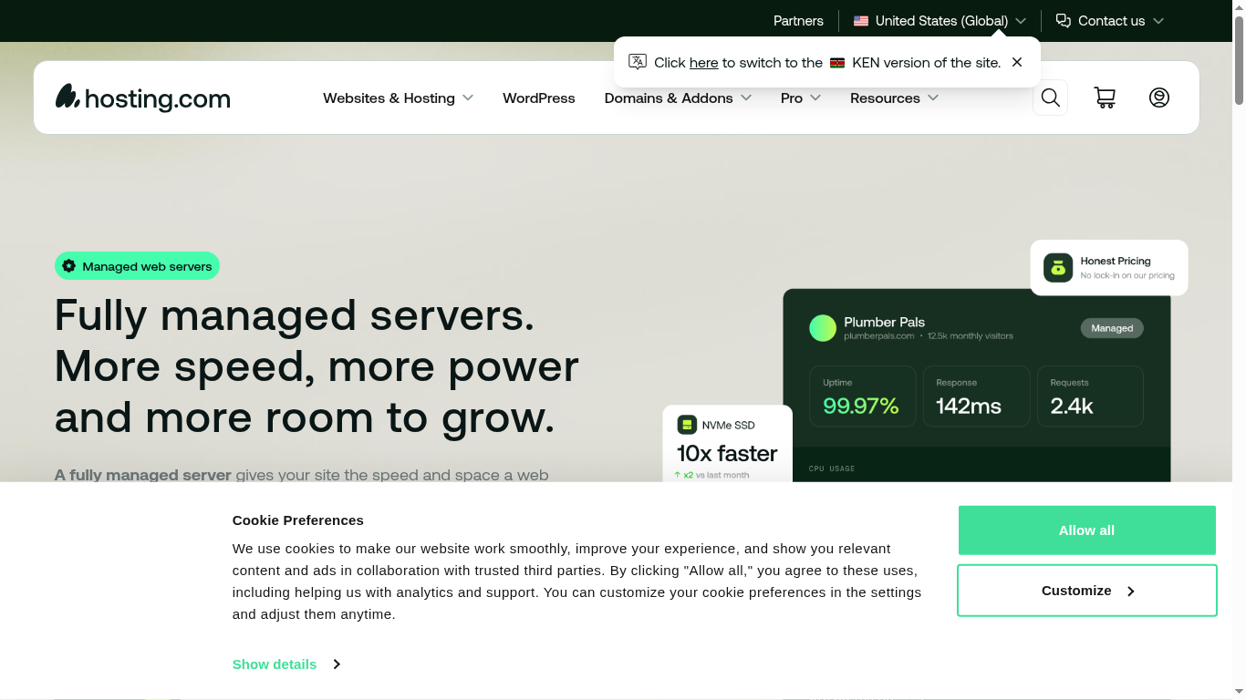1246x700 pixels.
Task: Click the page vertical scrollbar thumb
Action: coord(1239,59)
